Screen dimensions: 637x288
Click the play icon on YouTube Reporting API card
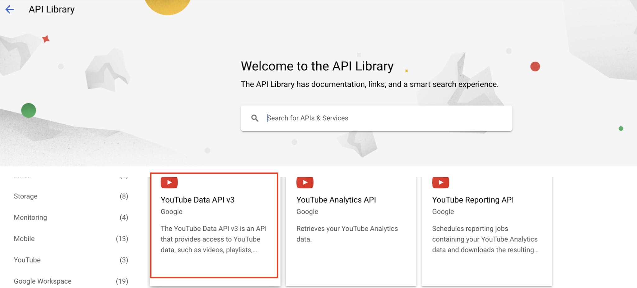pos(440,183)
